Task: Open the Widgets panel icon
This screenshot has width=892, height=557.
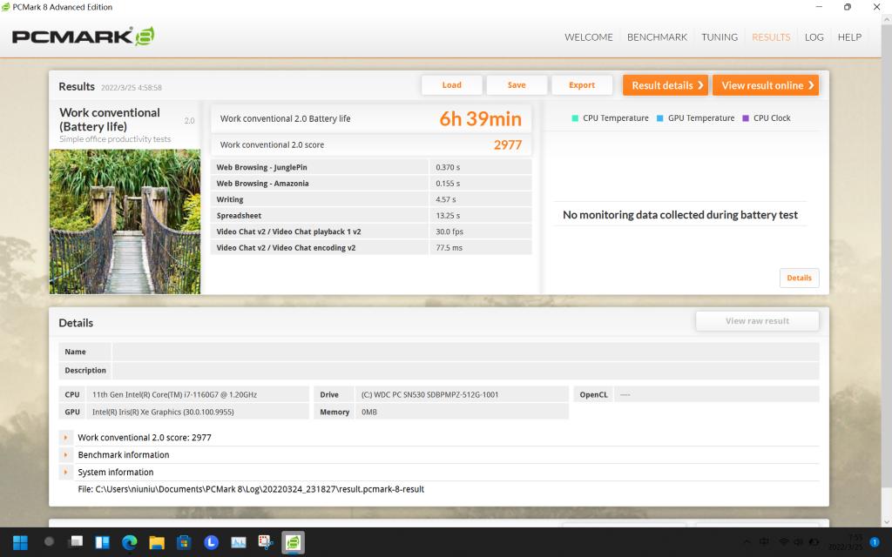Action: click(102, 542)
